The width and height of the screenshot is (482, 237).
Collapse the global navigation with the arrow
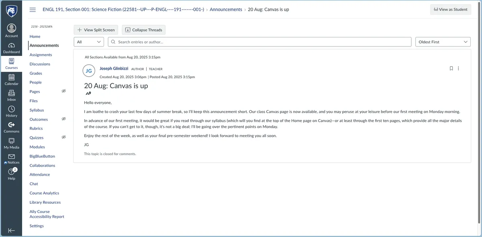[x=11, y=230]
